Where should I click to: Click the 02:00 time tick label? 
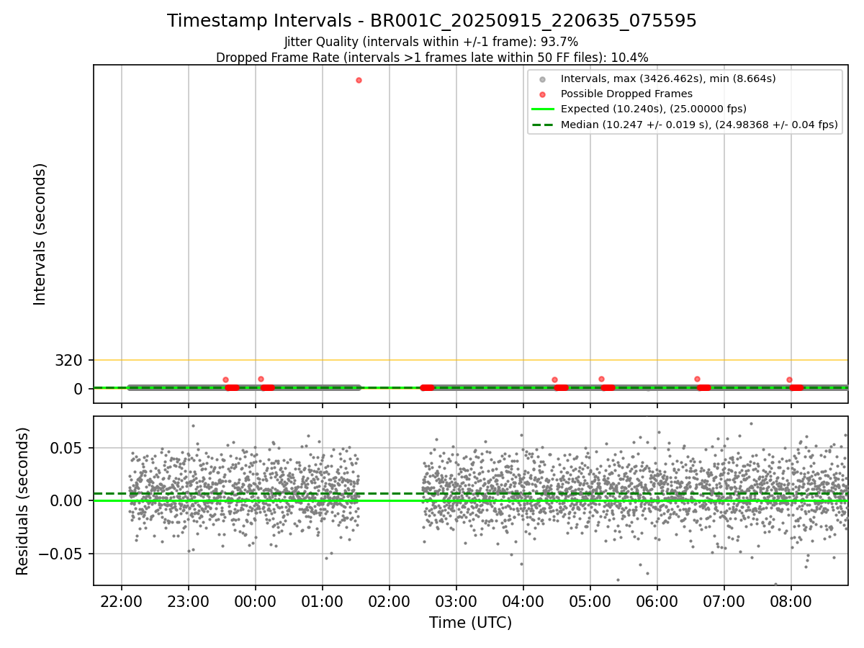tap(390, 600)
